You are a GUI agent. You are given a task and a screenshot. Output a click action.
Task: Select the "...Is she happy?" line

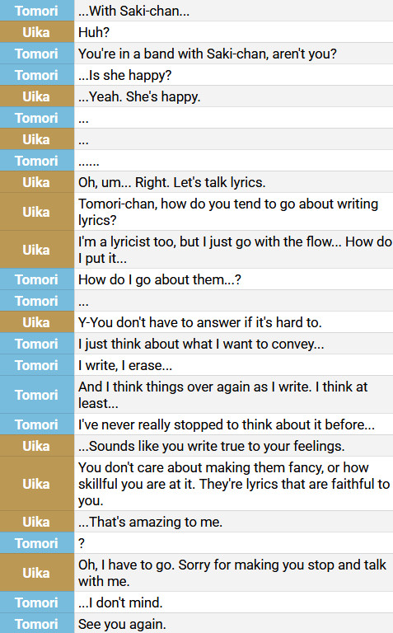click(x=124, y=75)
